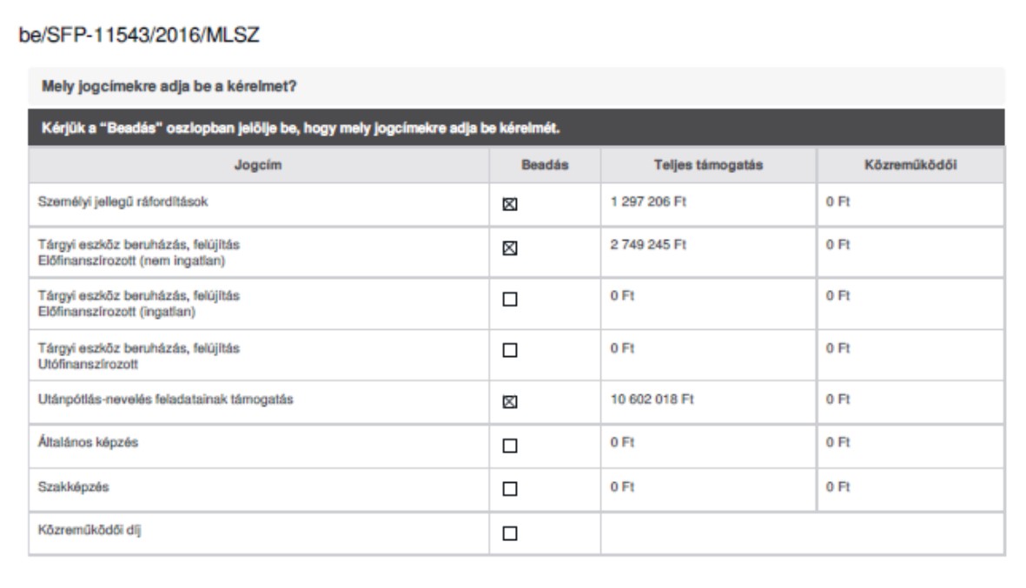Uncheck the Személyi jellegű ráfordítások checkbox
Image resolution: width=1026 pixels, height=588 pixels.
click(x=510, y=205)
